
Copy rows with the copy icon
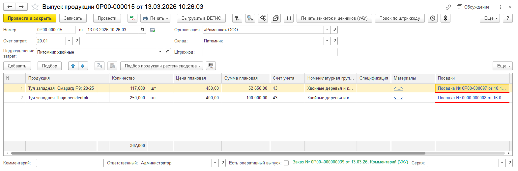pos(99,66)
